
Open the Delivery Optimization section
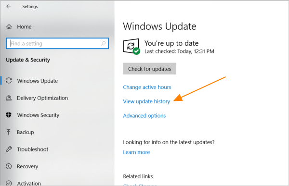coord(42,98)
